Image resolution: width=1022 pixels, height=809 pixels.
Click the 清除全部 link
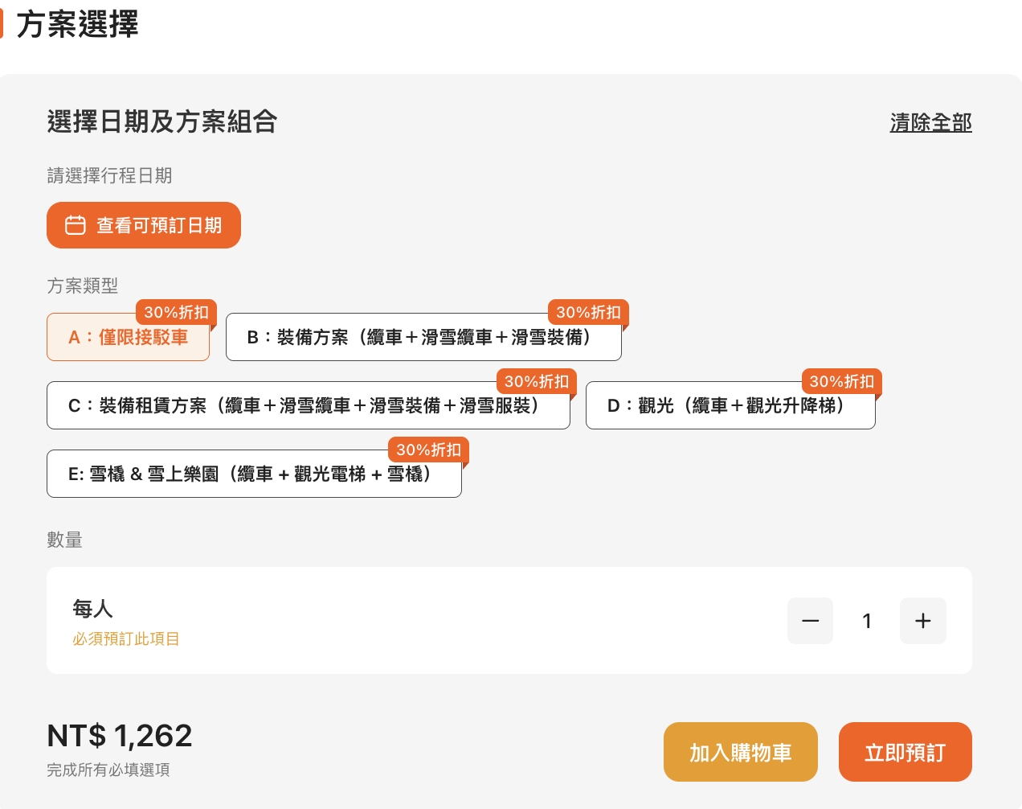coord(930,122)
